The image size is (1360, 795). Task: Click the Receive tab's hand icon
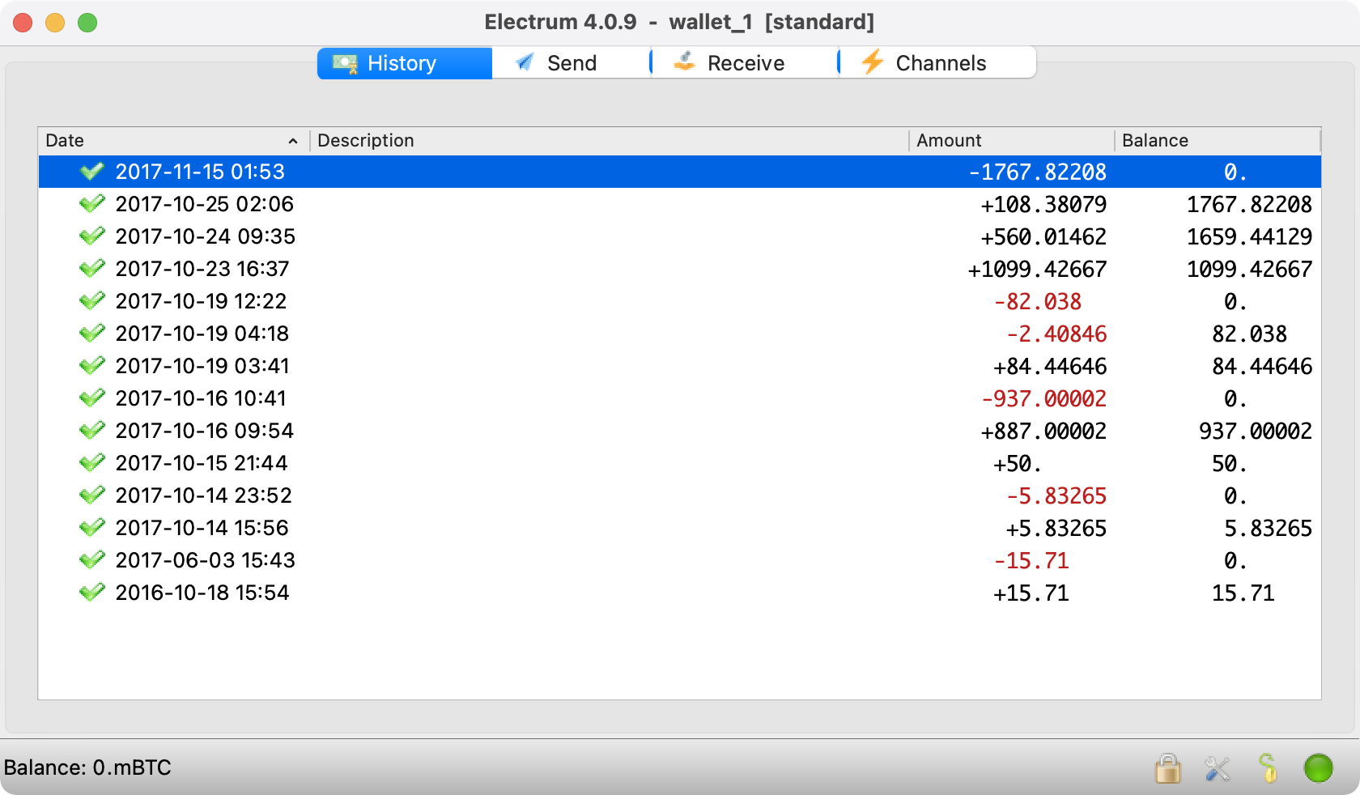[685, 62]
